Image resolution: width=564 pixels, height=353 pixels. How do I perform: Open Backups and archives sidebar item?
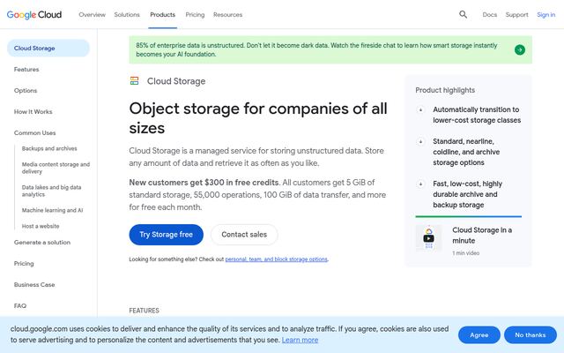click(x=49, y=148)
